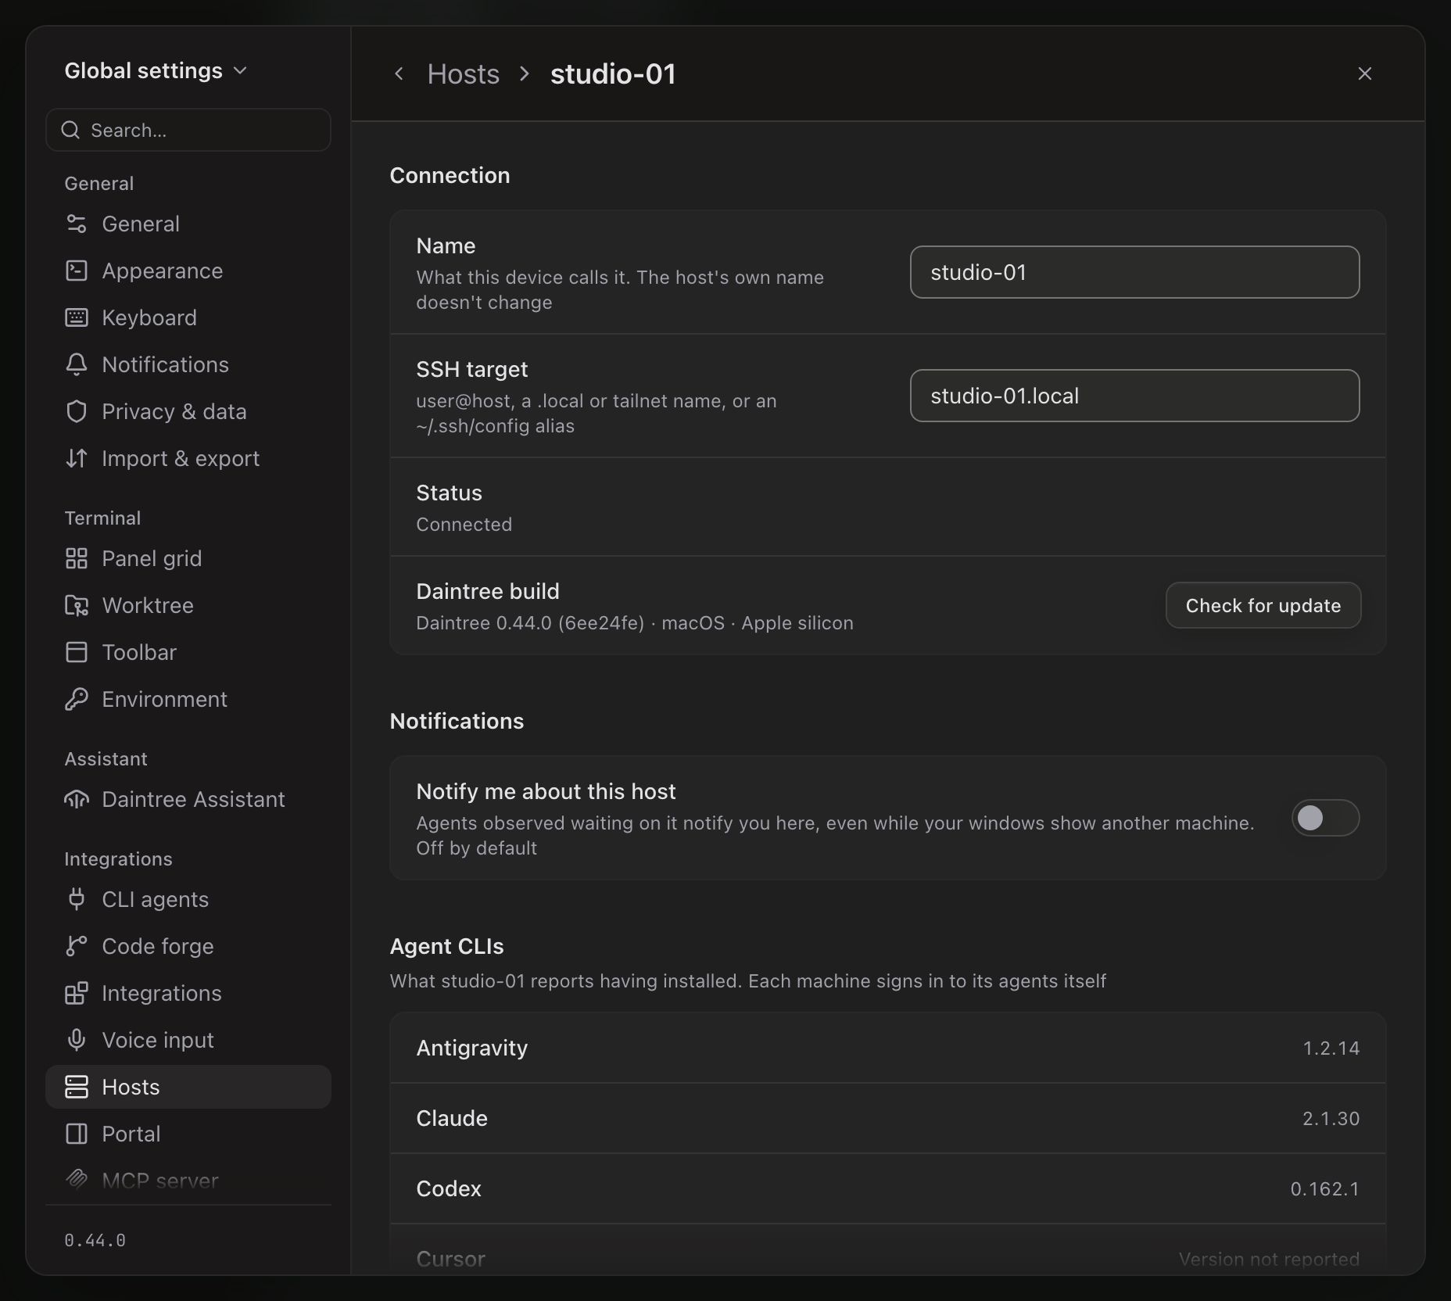Open the Worktree settings page
The height and width of the screenshot is (1301, 1451).
point(188,605)
